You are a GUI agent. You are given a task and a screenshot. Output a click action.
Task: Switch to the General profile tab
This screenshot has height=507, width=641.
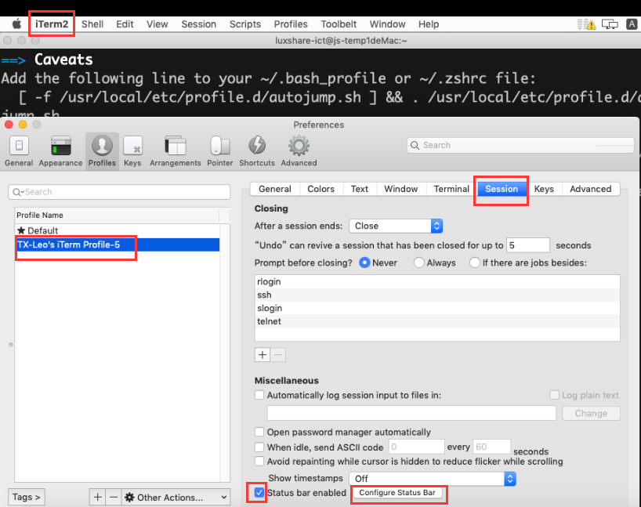click(275, 189)
